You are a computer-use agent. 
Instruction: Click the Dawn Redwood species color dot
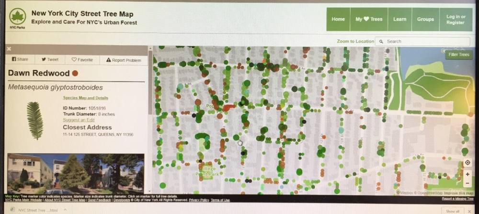coord(75,73)
